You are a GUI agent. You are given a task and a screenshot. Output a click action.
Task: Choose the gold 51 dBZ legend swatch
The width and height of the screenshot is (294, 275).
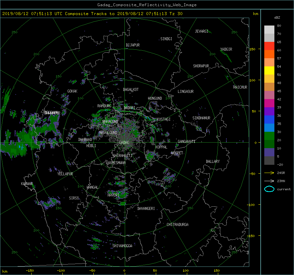[x=269, y=79]
